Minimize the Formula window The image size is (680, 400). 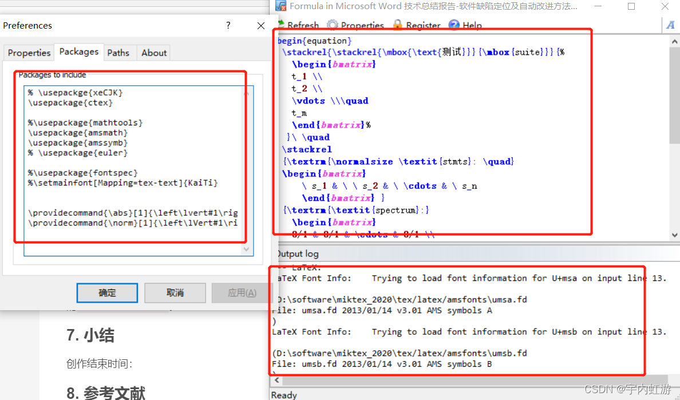click(598, 6)
